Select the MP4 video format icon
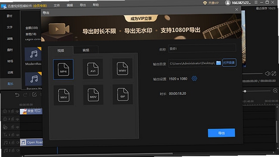Viewport: 279px width, 157px height. 63,69
